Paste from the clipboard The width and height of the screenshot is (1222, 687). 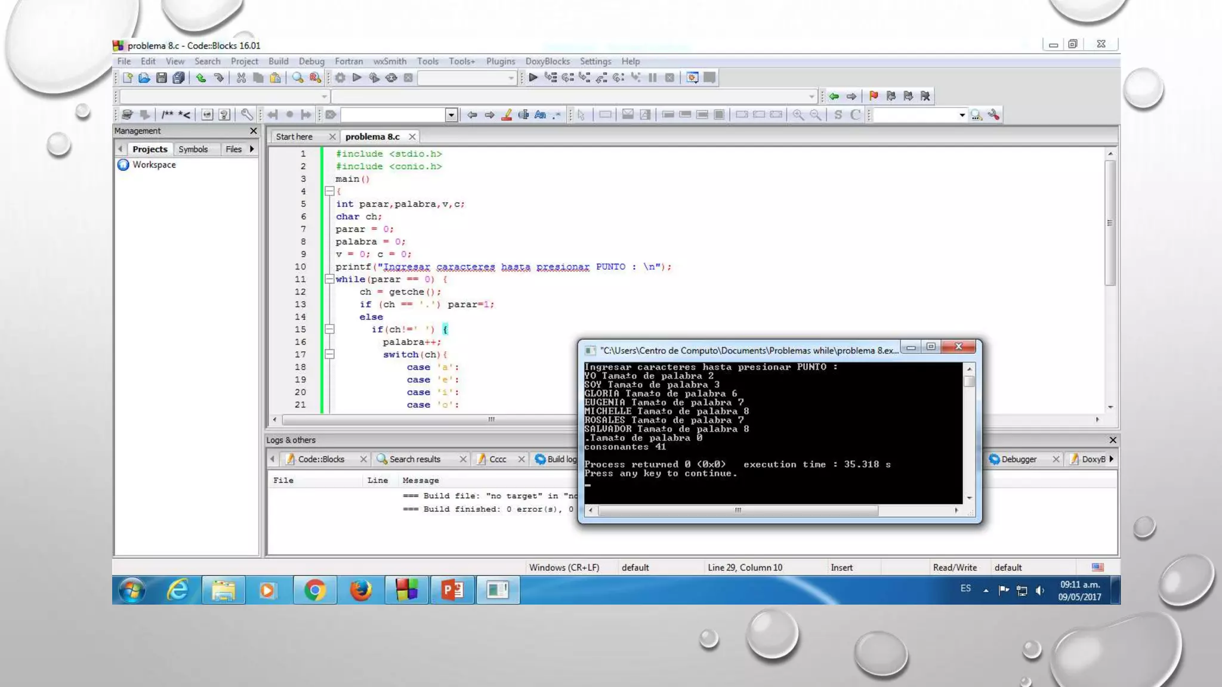coord(275,78)
